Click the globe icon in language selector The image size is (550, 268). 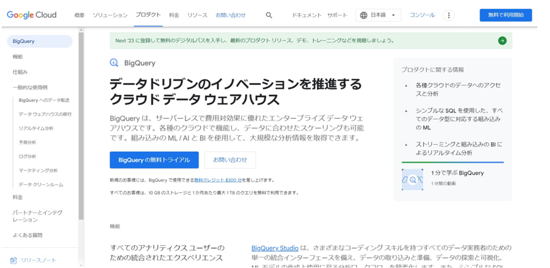point(364,15)
